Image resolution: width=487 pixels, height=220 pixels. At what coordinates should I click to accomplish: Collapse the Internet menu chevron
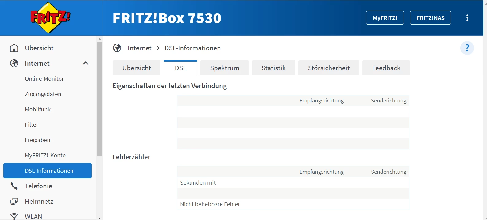coord(86,63)
